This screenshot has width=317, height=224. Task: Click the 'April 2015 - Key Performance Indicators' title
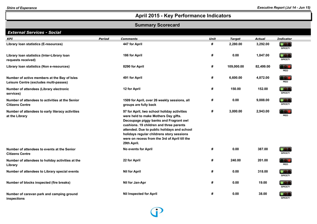[183, 16]
